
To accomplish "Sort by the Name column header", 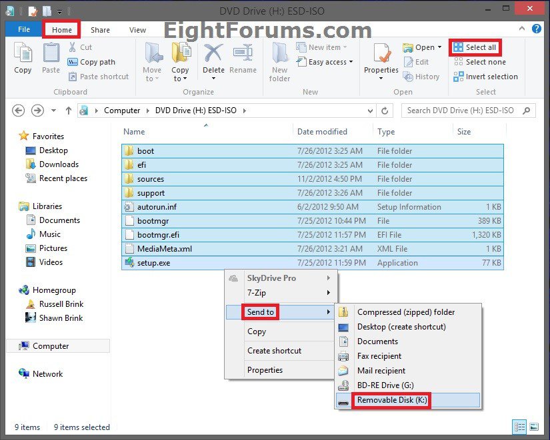I will pyautogui.click(x=207, y=132).
